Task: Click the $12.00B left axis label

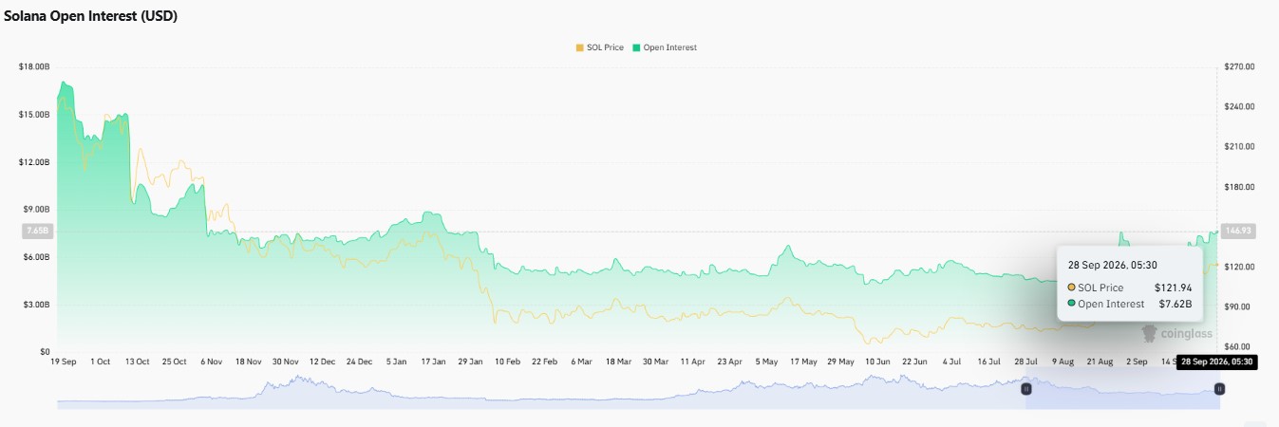Action: 34,161
